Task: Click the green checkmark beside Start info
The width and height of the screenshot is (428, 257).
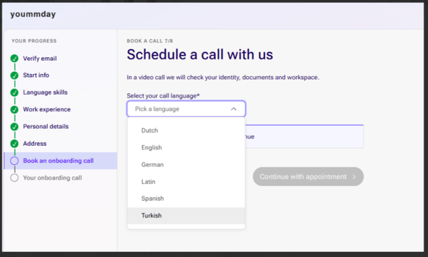Action: tap(14, 75)
